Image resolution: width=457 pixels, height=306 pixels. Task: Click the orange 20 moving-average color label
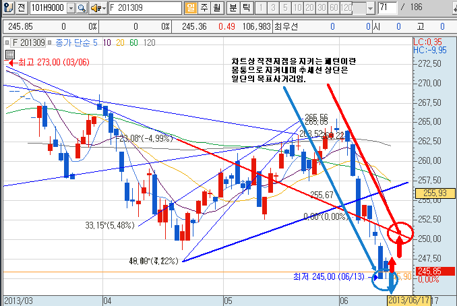(x=119, y=42)
